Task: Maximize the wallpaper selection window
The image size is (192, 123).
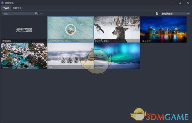Action: [x=180, y=3]
